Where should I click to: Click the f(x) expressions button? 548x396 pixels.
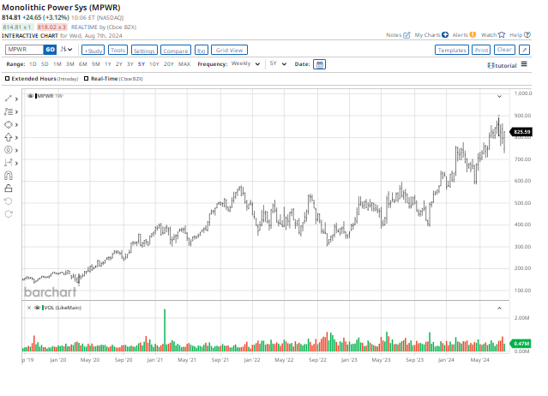point(202,51)
